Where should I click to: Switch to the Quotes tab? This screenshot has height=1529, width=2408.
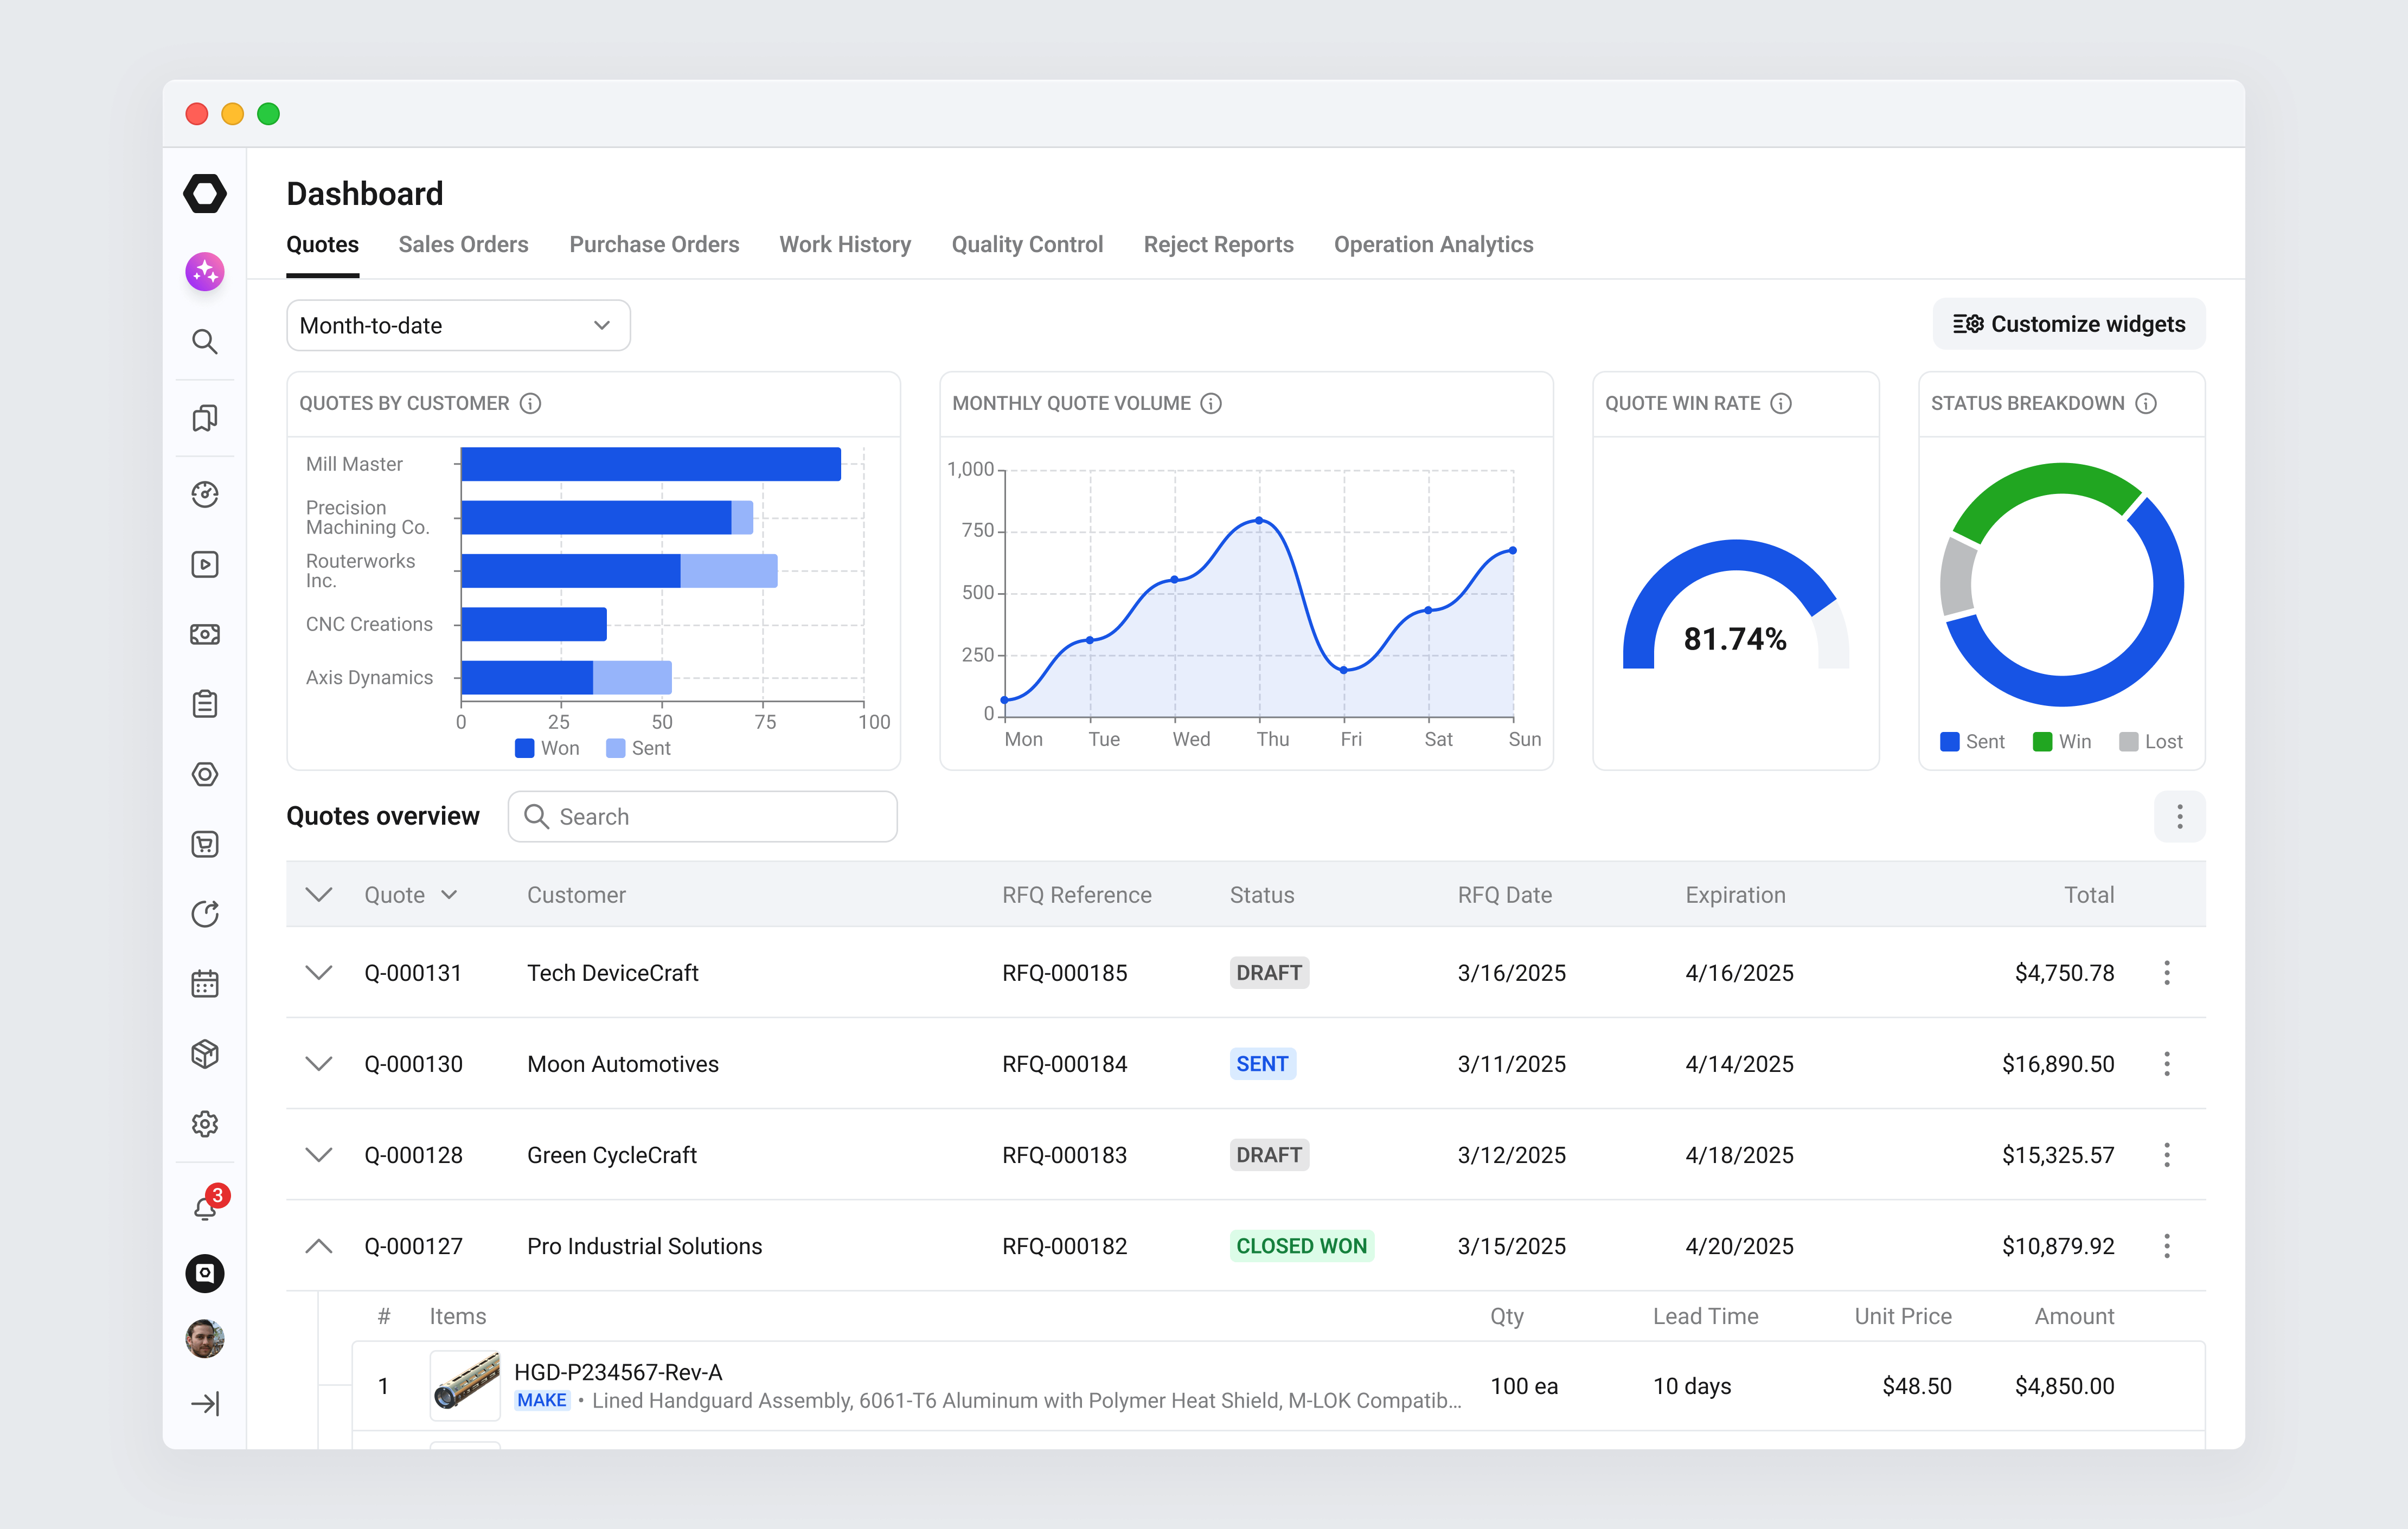(322, 245)
